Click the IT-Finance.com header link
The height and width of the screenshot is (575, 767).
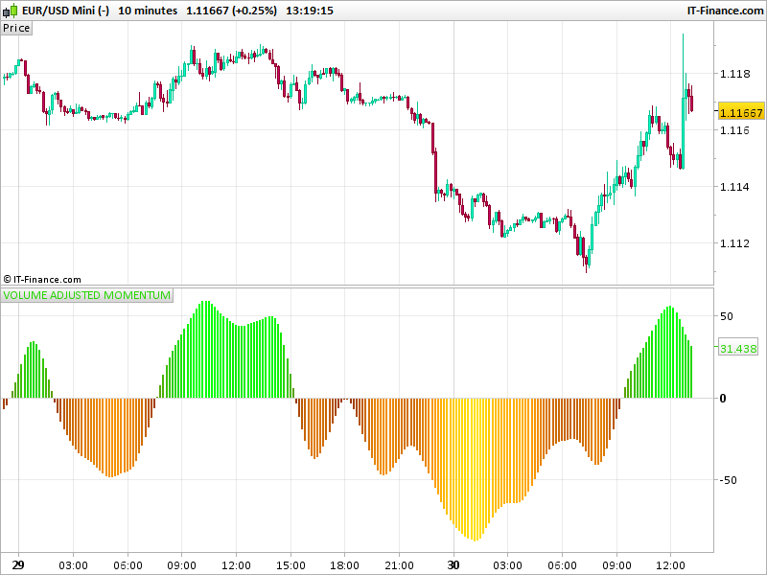click(725, 11)
